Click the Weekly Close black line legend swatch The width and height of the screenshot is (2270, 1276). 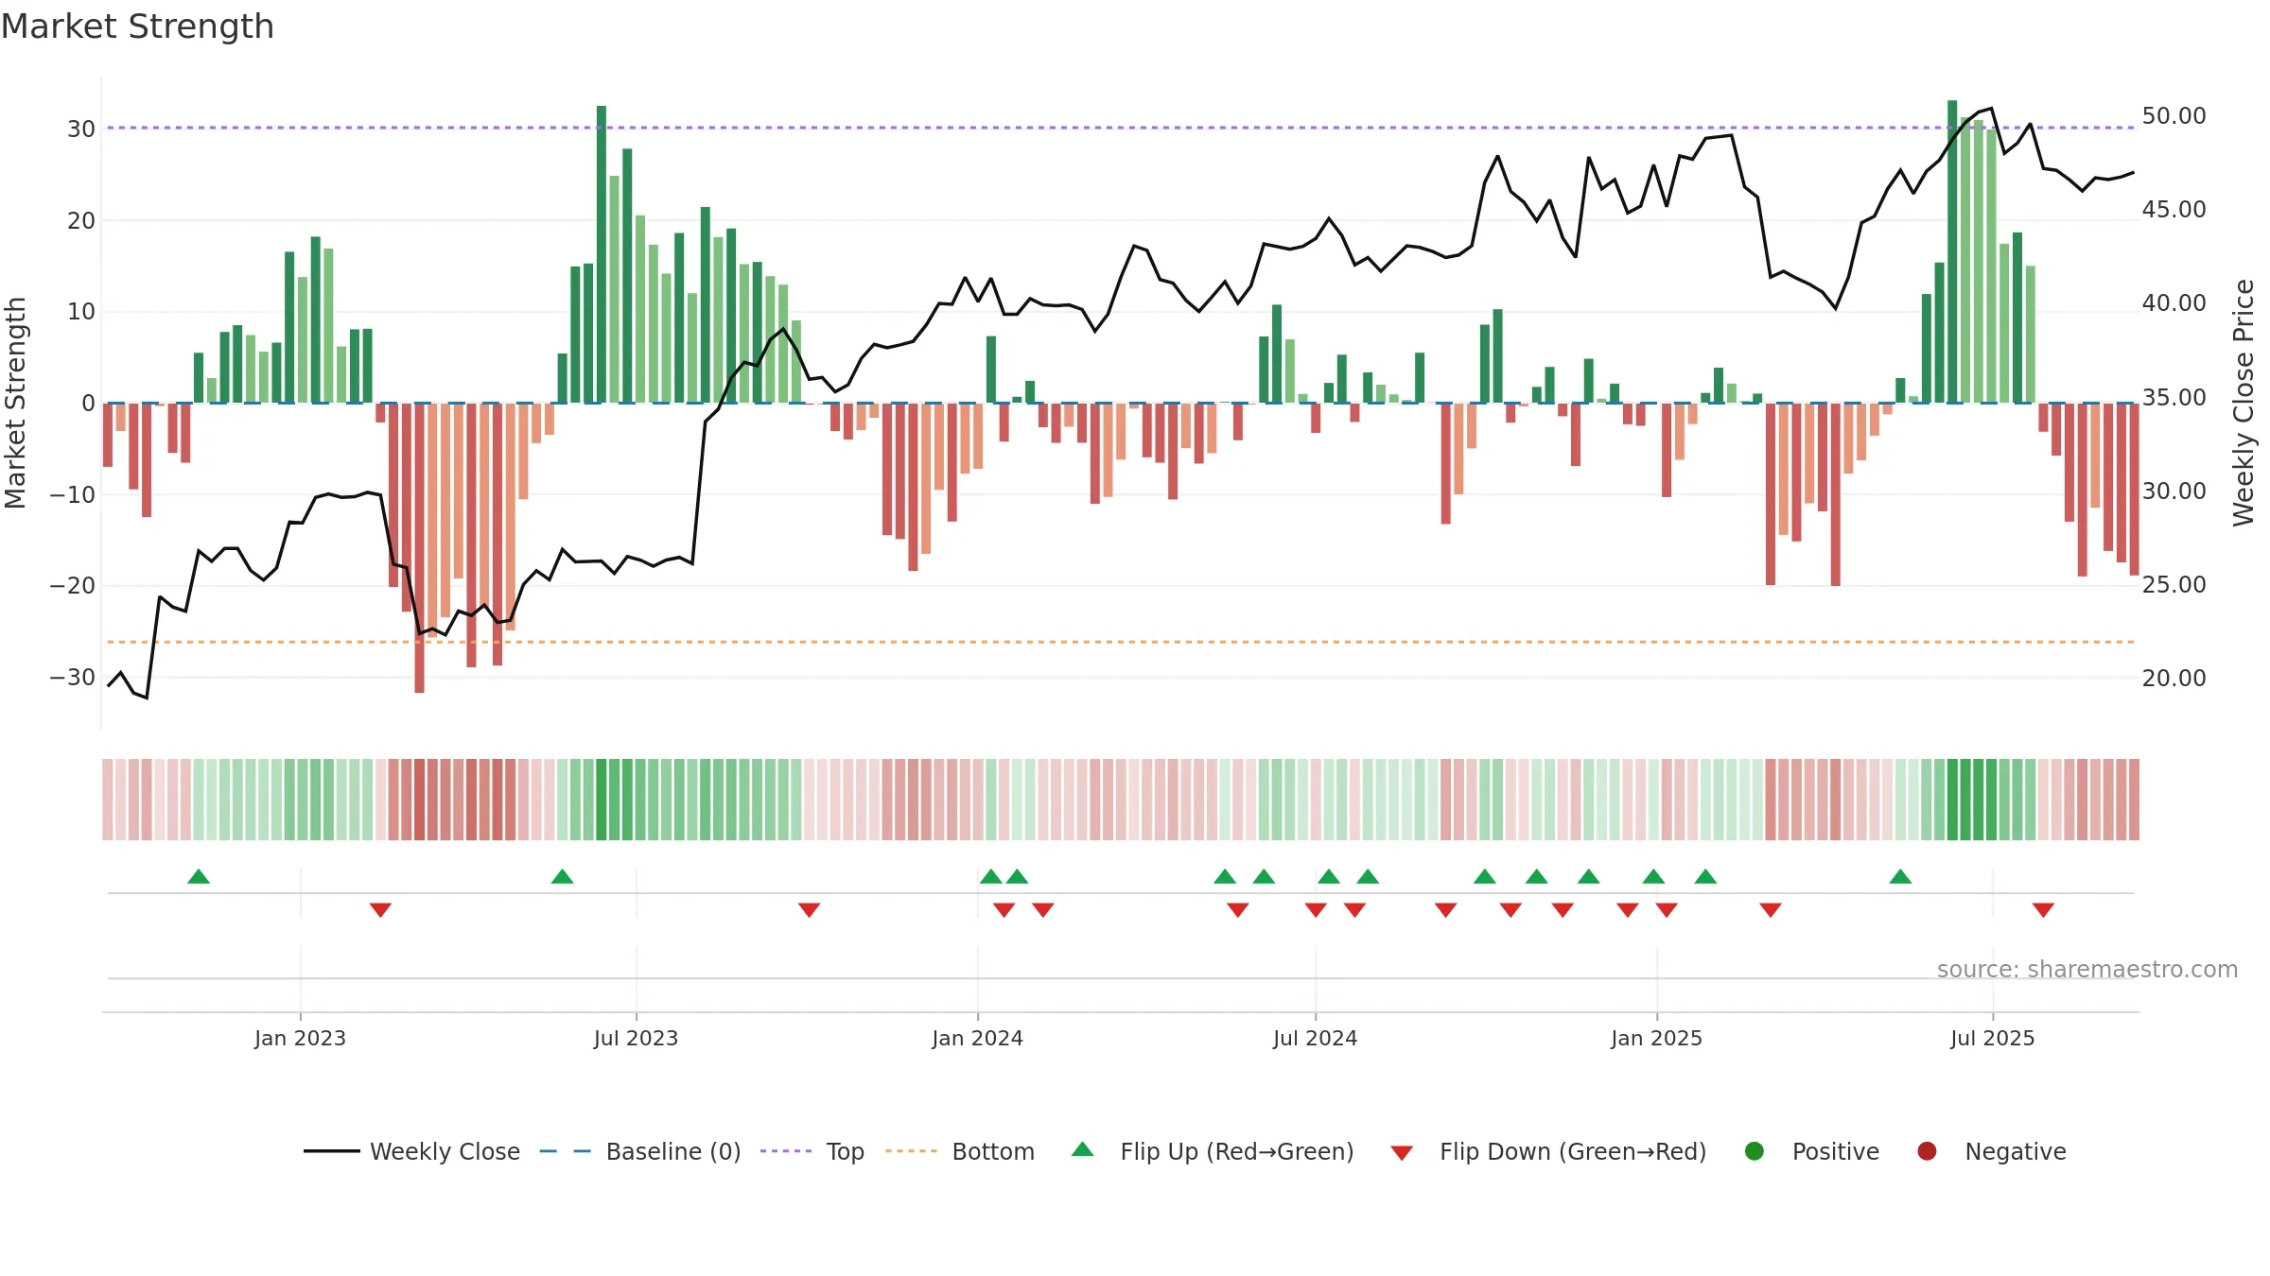coord(331,1151)
